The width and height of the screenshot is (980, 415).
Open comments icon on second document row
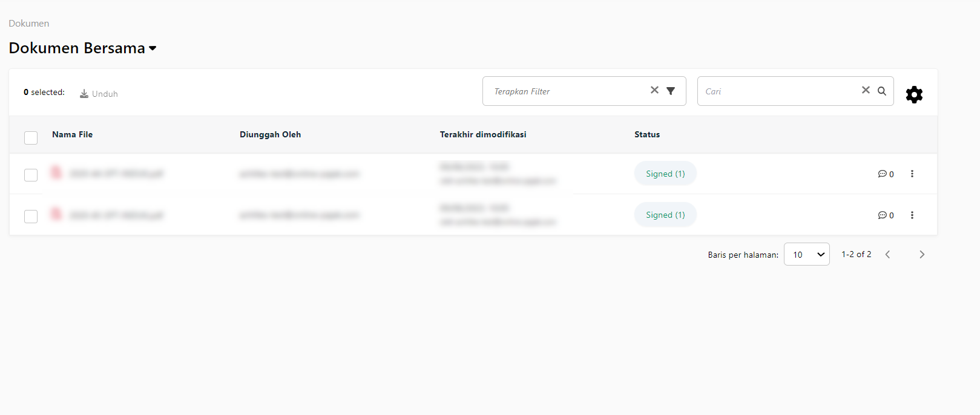[883, 215]
